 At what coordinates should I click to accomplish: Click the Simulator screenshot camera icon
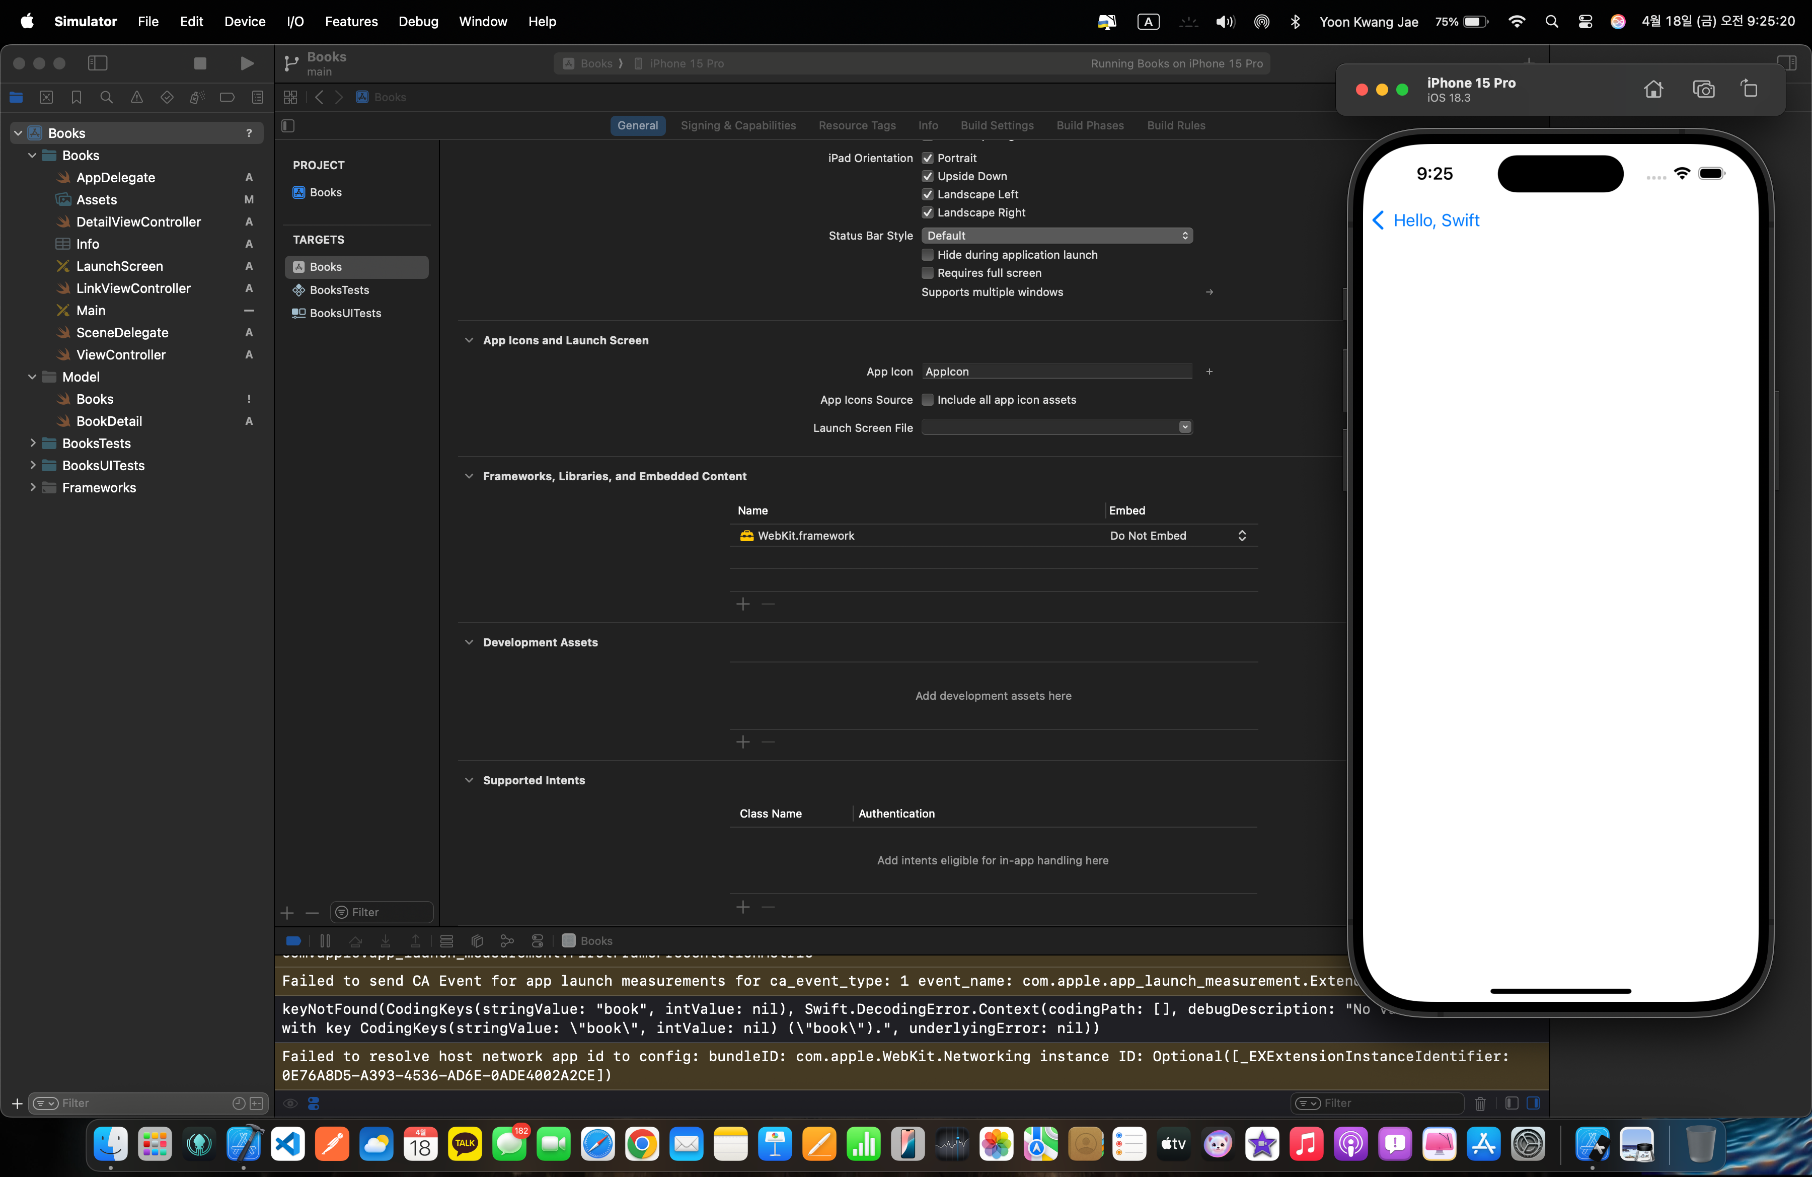coord(1703,89)
